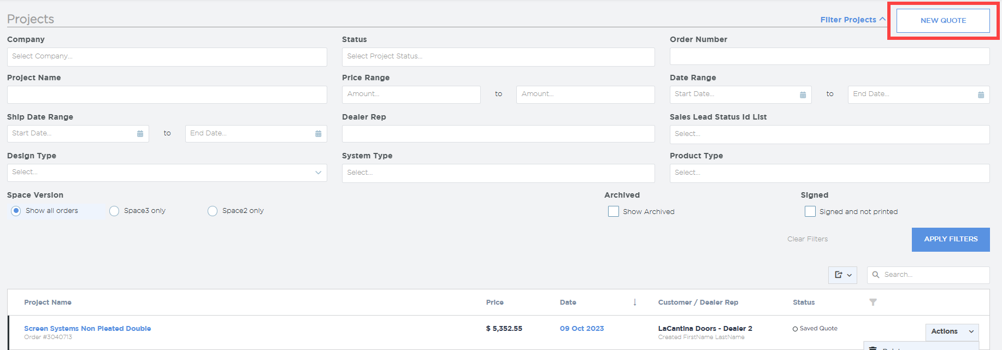The image size is (1002, 350).
Task: Open the Select Company dropdown
Action: tap(167, 57)
